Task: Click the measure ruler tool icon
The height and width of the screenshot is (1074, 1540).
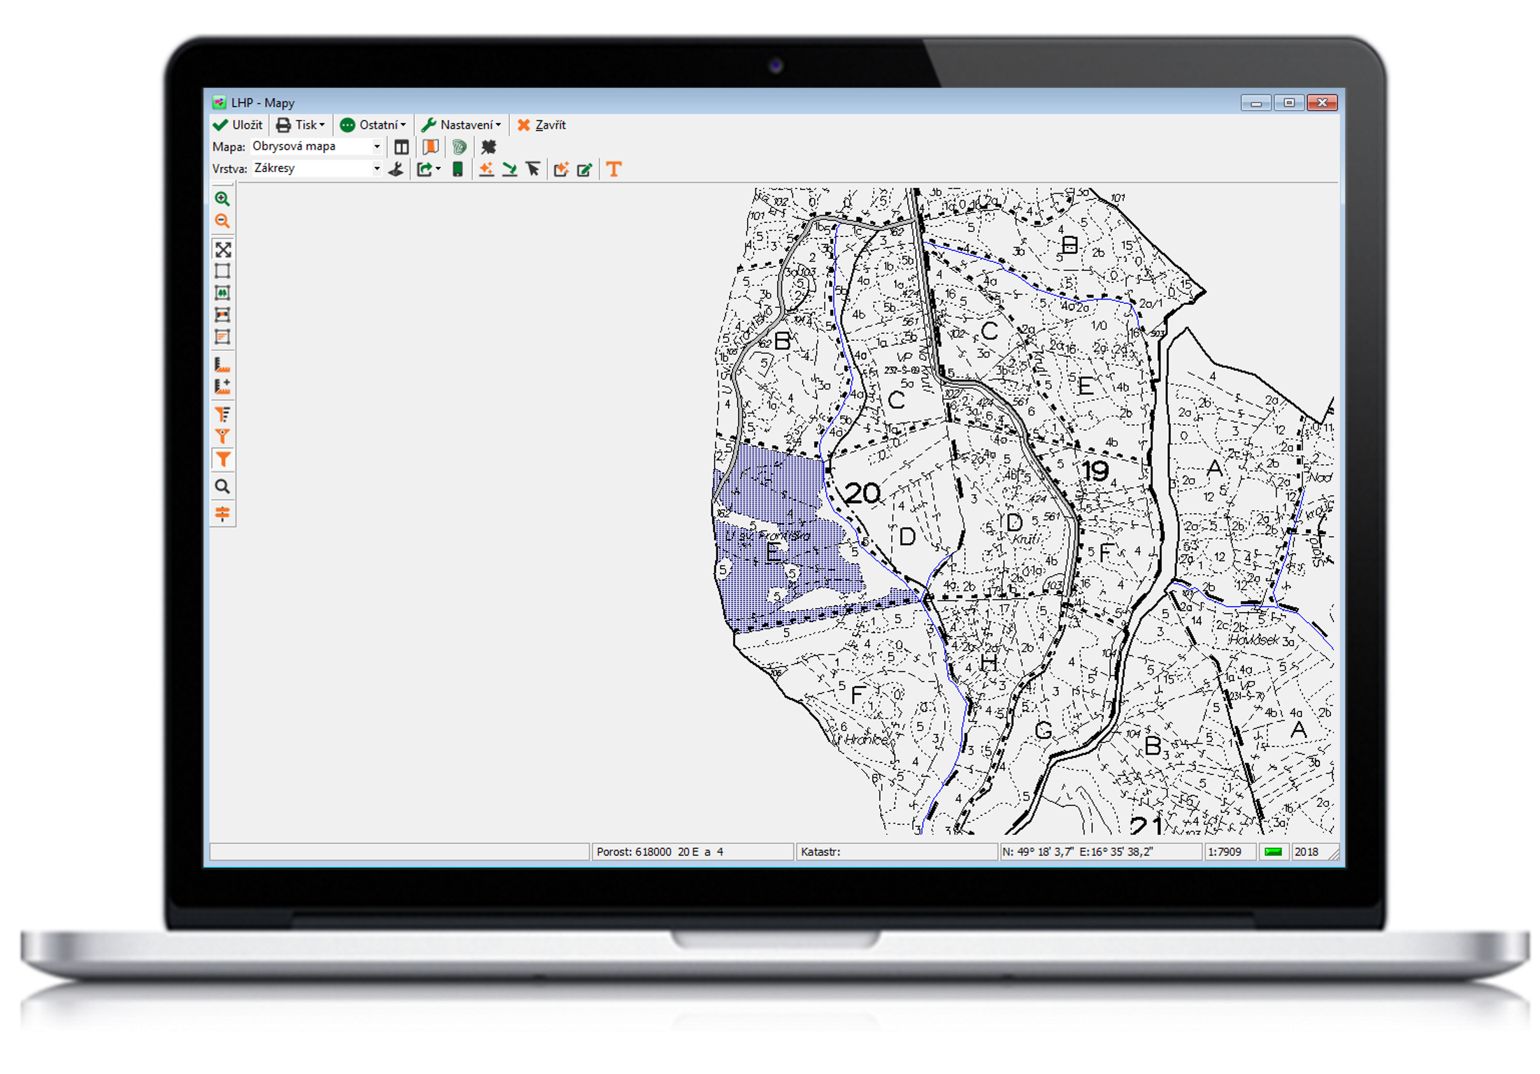Action: coord(222,365)
